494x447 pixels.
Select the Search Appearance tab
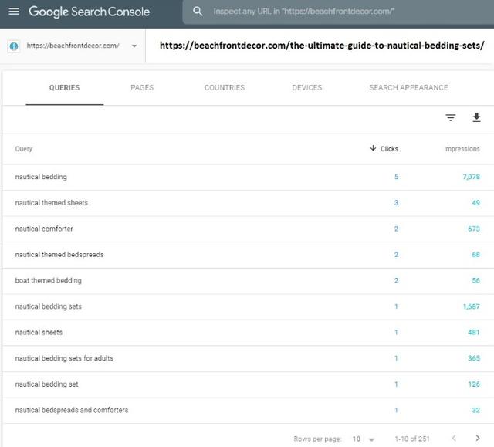(408, 87)
